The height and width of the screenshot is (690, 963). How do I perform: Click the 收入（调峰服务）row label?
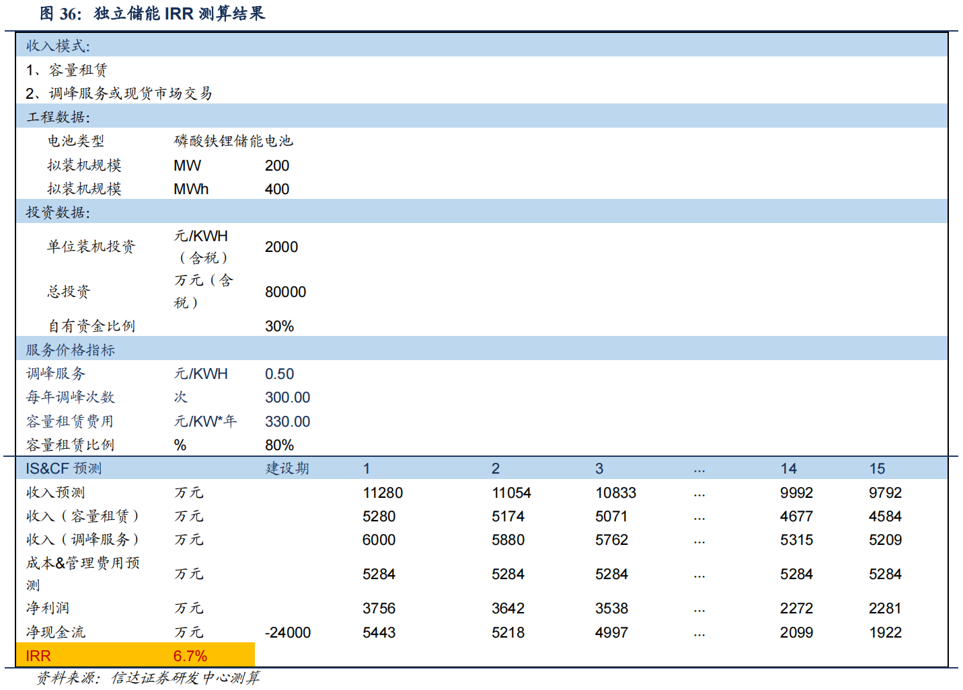click(83, 540)
